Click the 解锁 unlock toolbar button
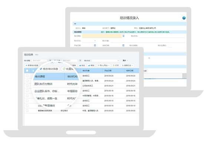This screenshot has height=148, width=204. coord(91,65)
